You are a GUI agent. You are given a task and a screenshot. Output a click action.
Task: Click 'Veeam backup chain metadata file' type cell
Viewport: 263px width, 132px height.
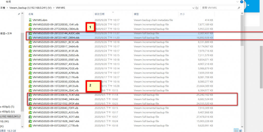coord(153,20)
